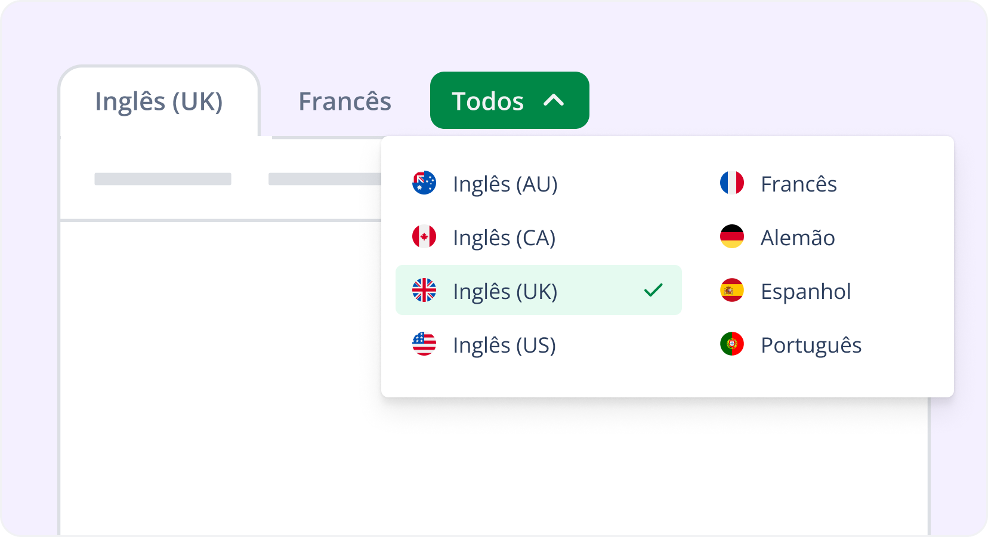This screenshot has height=537, width=988.
Task: Click the Canadian flag icon
Action: (x=424, y=237)
